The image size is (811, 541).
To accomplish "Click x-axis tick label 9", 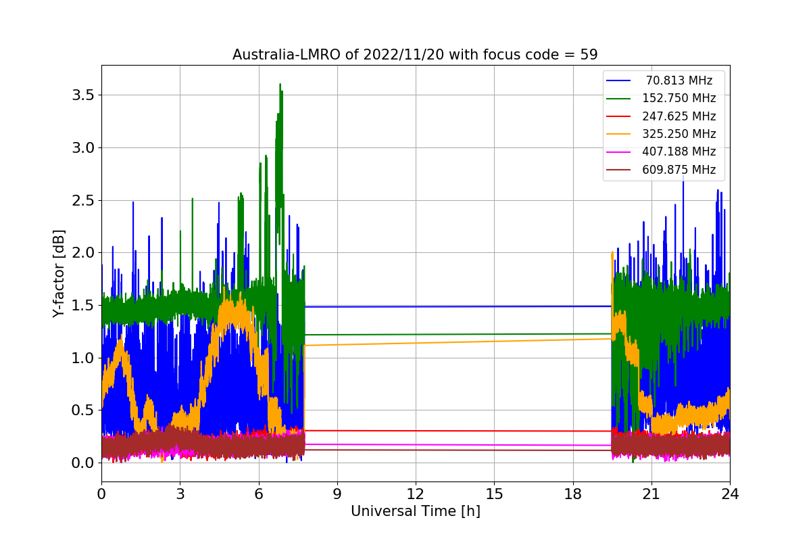I will (x=337, y=494).
